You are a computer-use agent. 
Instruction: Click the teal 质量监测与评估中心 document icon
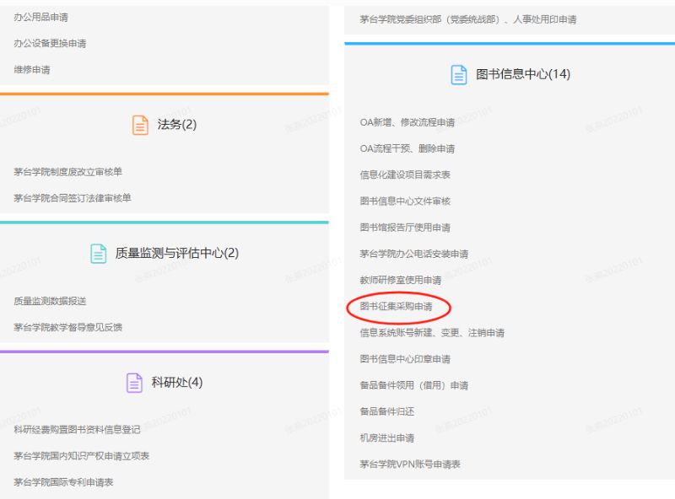point(99,254)
